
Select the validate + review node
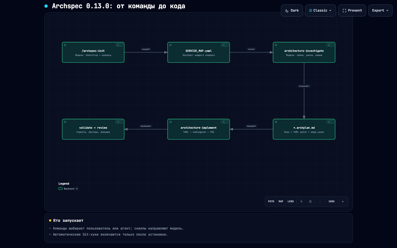(93, 129)
